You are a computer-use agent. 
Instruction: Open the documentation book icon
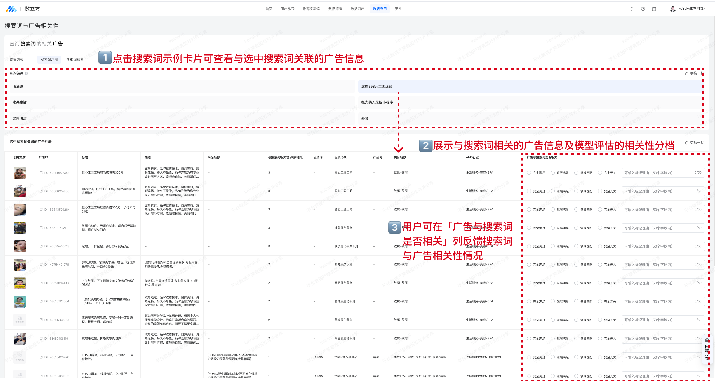tap(654, 9)
